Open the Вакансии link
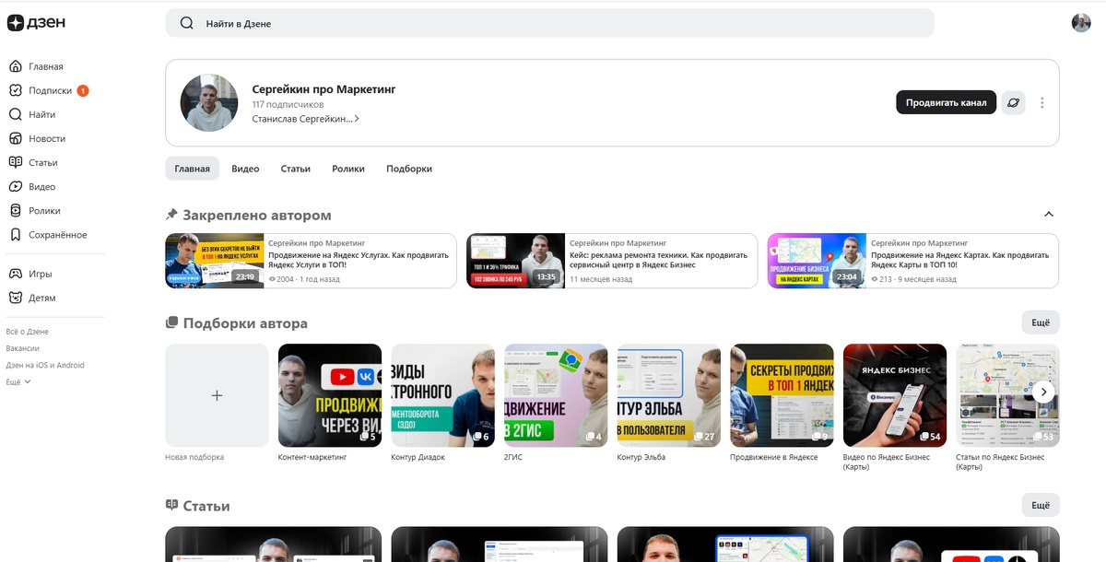Image resolution: width=1106 pixels, height=562 pixels. pos(23,348)
